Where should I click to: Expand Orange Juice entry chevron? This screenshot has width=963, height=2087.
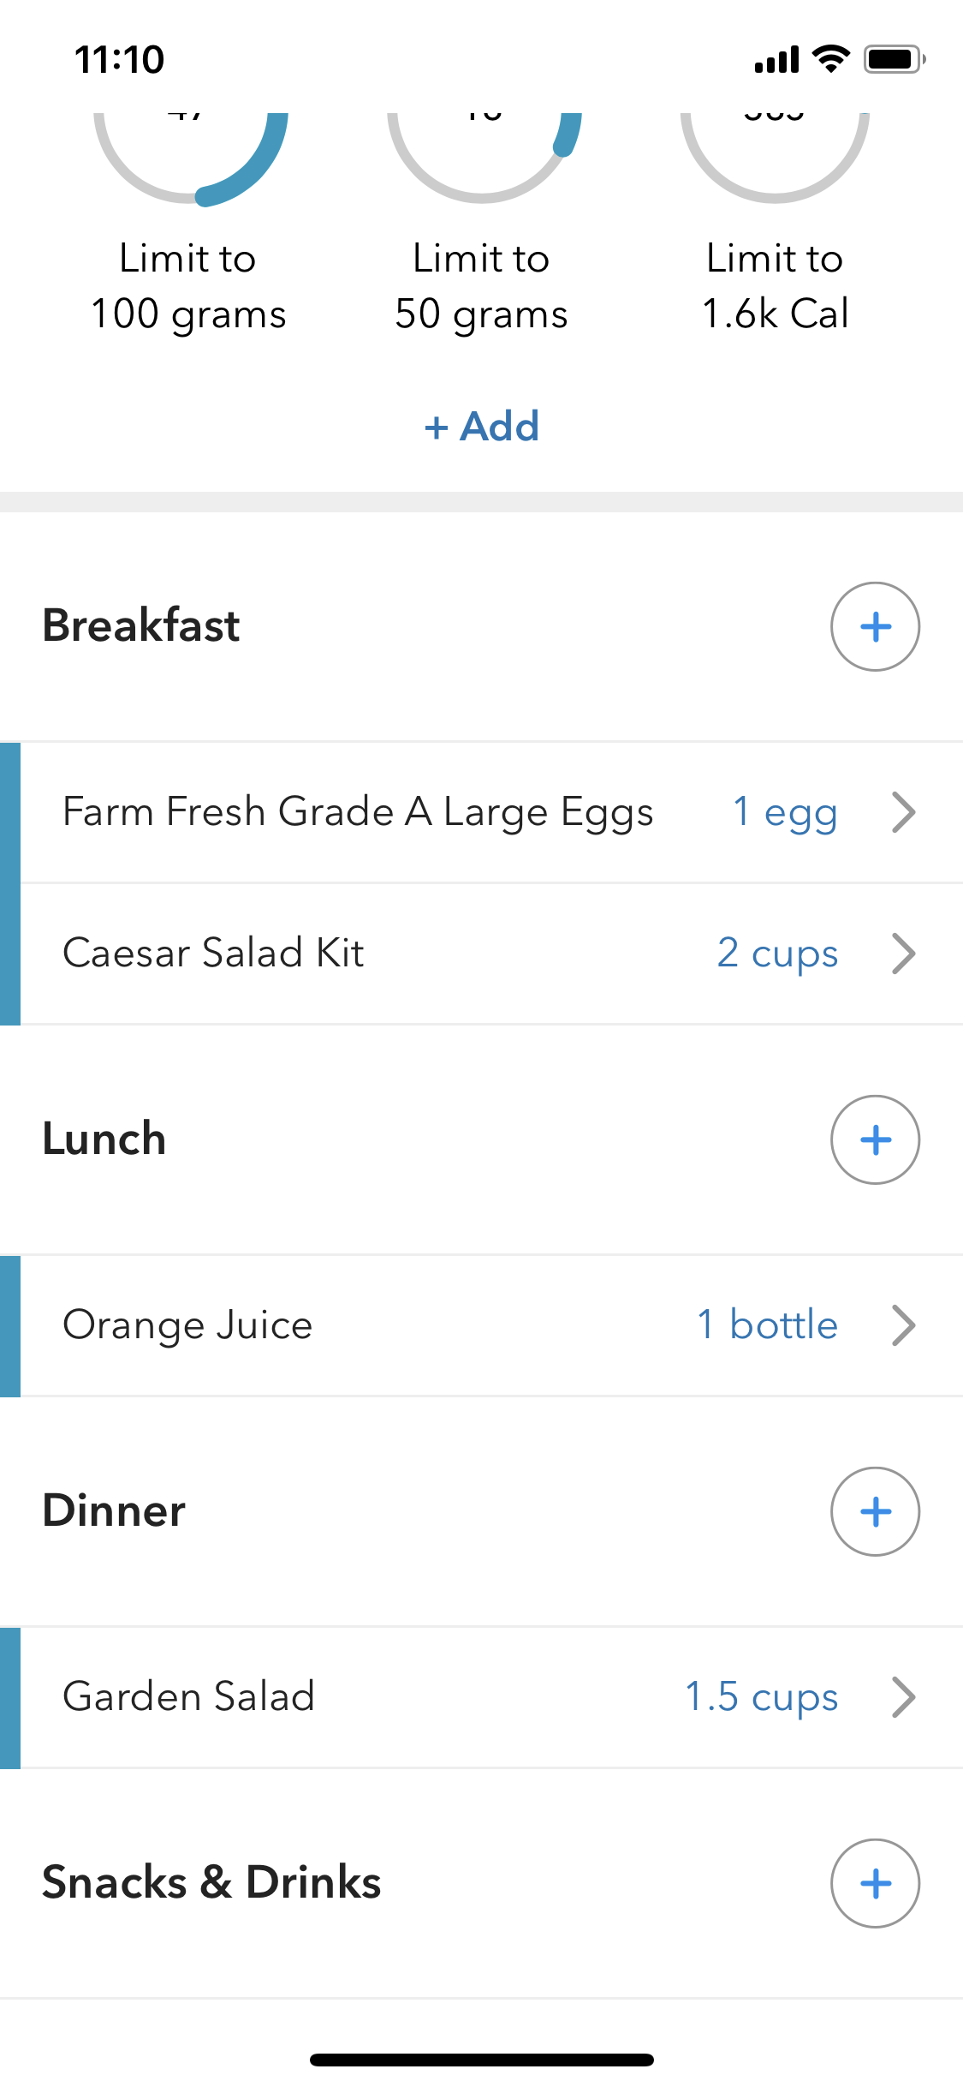[903, 1325]
